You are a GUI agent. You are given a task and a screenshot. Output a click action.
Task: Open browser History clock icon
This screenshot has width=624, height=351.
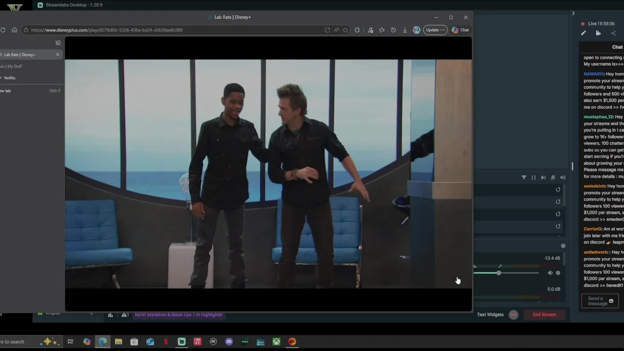pos(393,30)
